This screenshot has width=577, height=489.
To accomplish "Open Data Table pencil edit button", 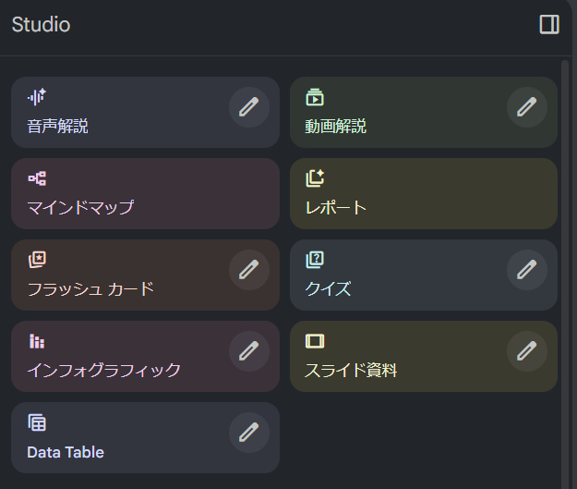I will pyautogui.click(x=249, y=433).
